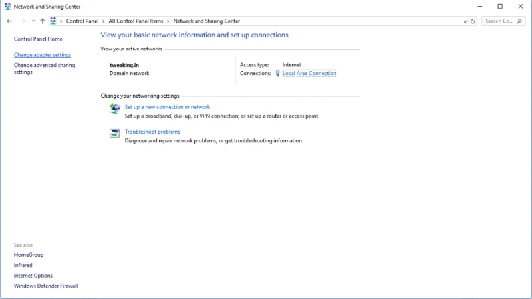Expand the address bar history dropdown

[x=465, y=21]
